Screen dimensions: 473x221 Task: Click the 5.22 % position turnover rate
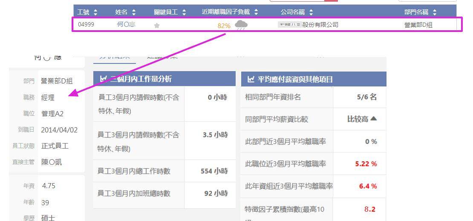366,164
